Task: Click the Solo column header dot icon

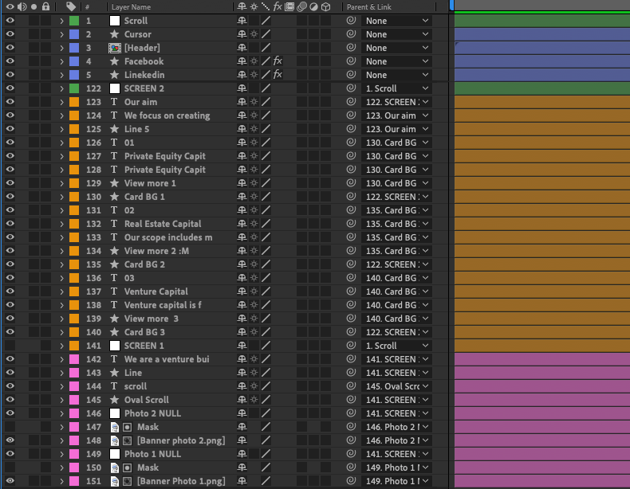Action: 33,6
